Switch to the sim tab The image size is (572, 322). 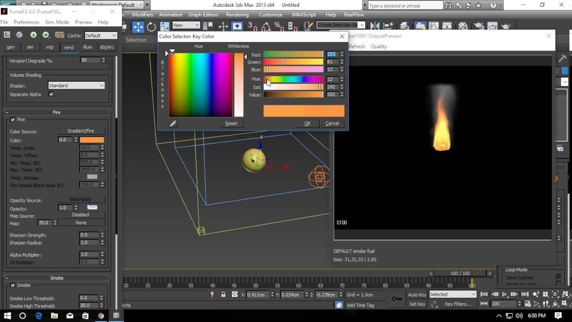pyautogui.click(x=30, y=47)
